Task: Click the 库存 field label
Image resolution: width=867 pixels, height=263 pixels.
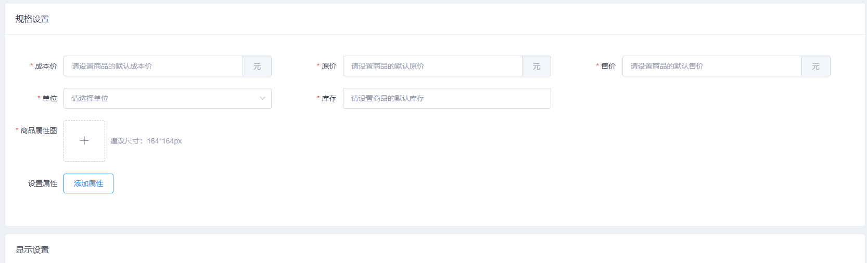Action: [329, 98]
